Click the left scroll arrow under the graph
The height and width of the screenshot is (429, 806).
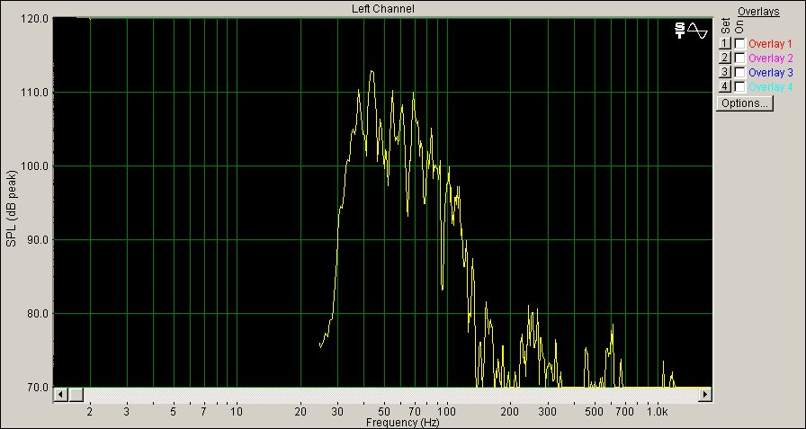tap(60, 395)
